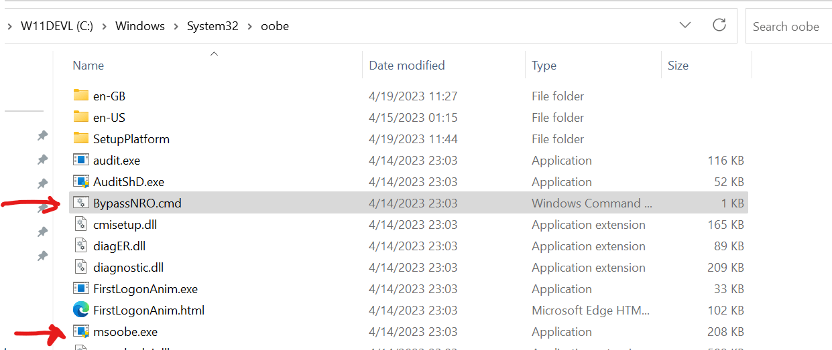Image resolution: width=832 pixels, height=350 pixels.
Task: Click the Search oobe field
Action: (788, 26)
